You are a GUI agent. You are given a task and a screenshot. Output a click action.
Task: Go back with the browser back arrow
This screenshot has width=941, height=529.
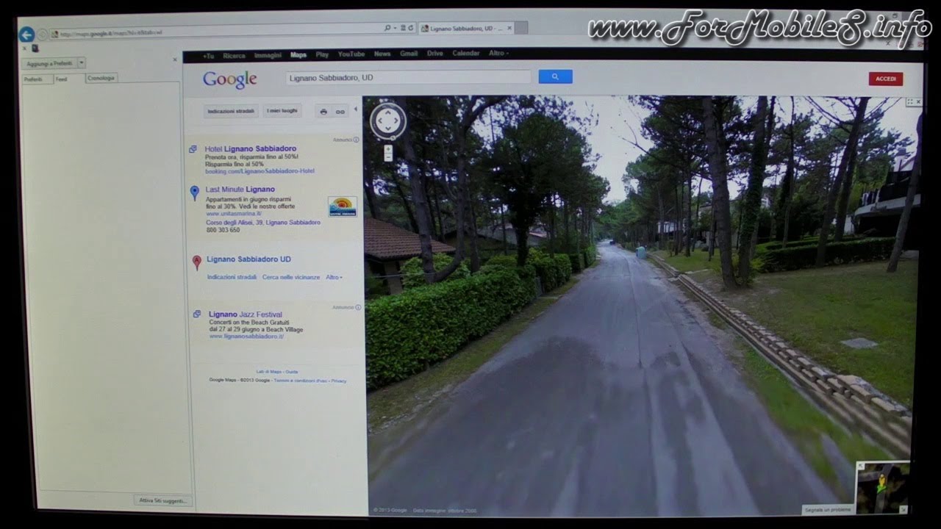click(26, 35)
